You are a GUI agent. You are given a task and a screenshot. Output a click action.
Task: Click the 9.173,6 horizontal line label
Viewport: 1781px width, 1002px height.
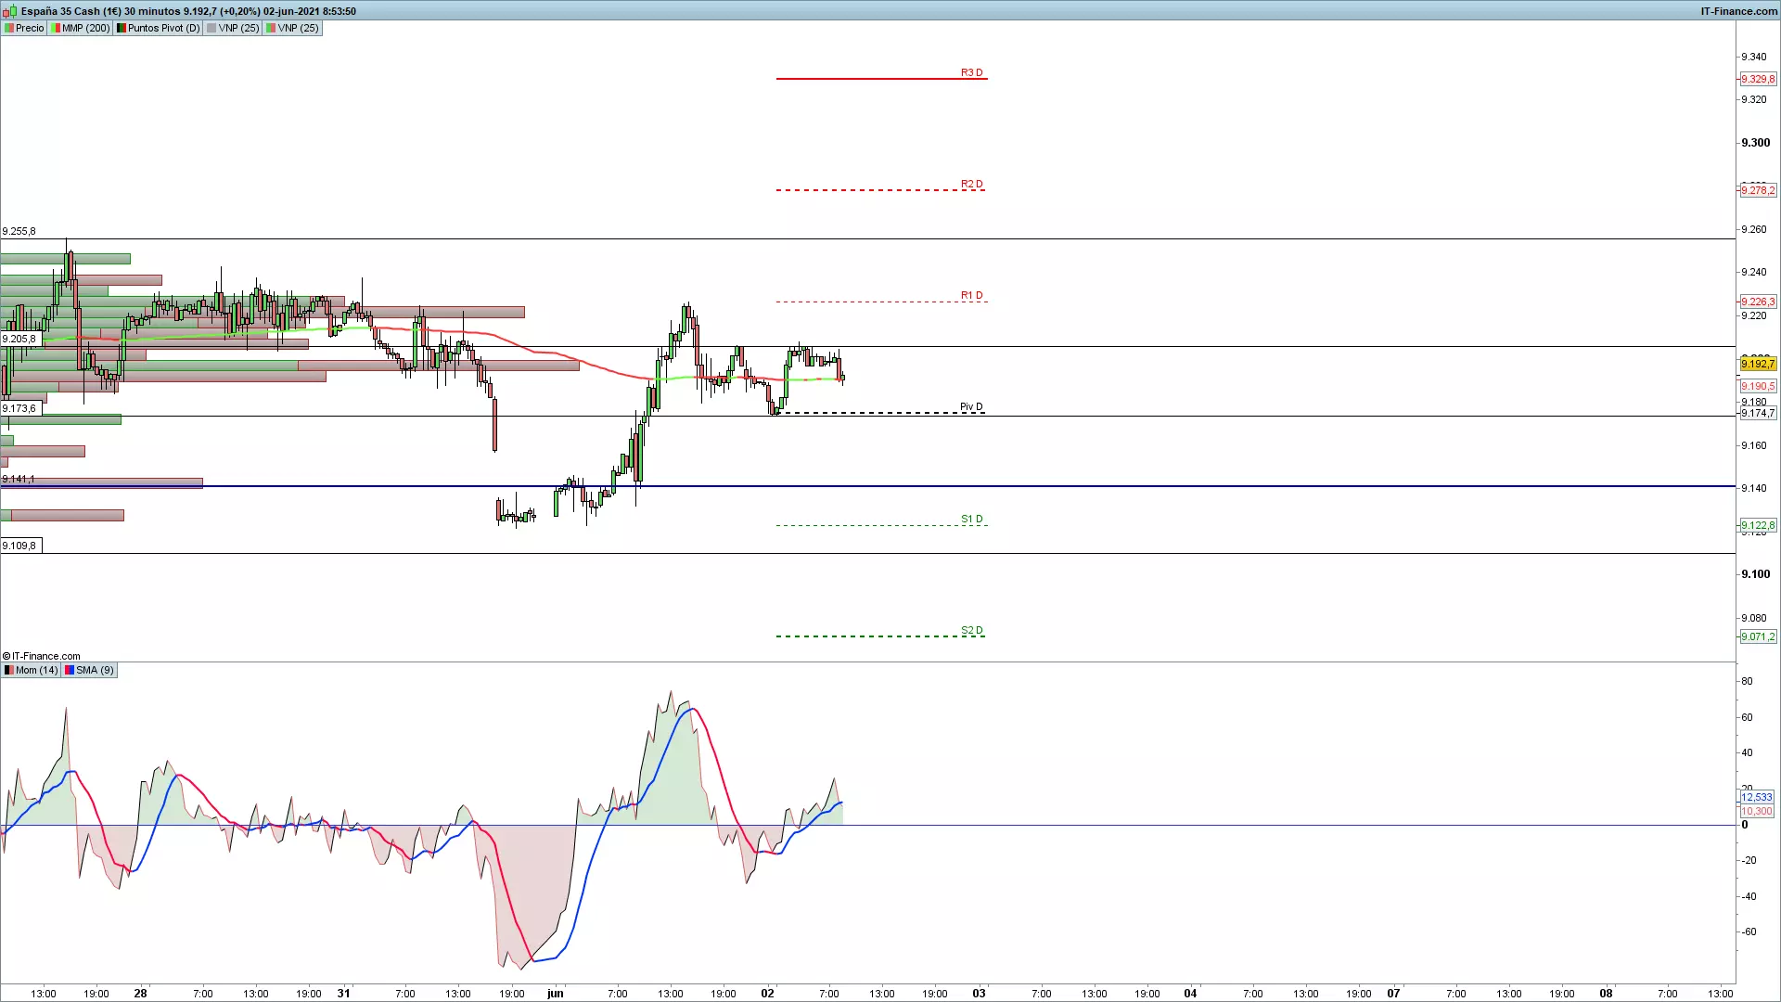point(19,408)
